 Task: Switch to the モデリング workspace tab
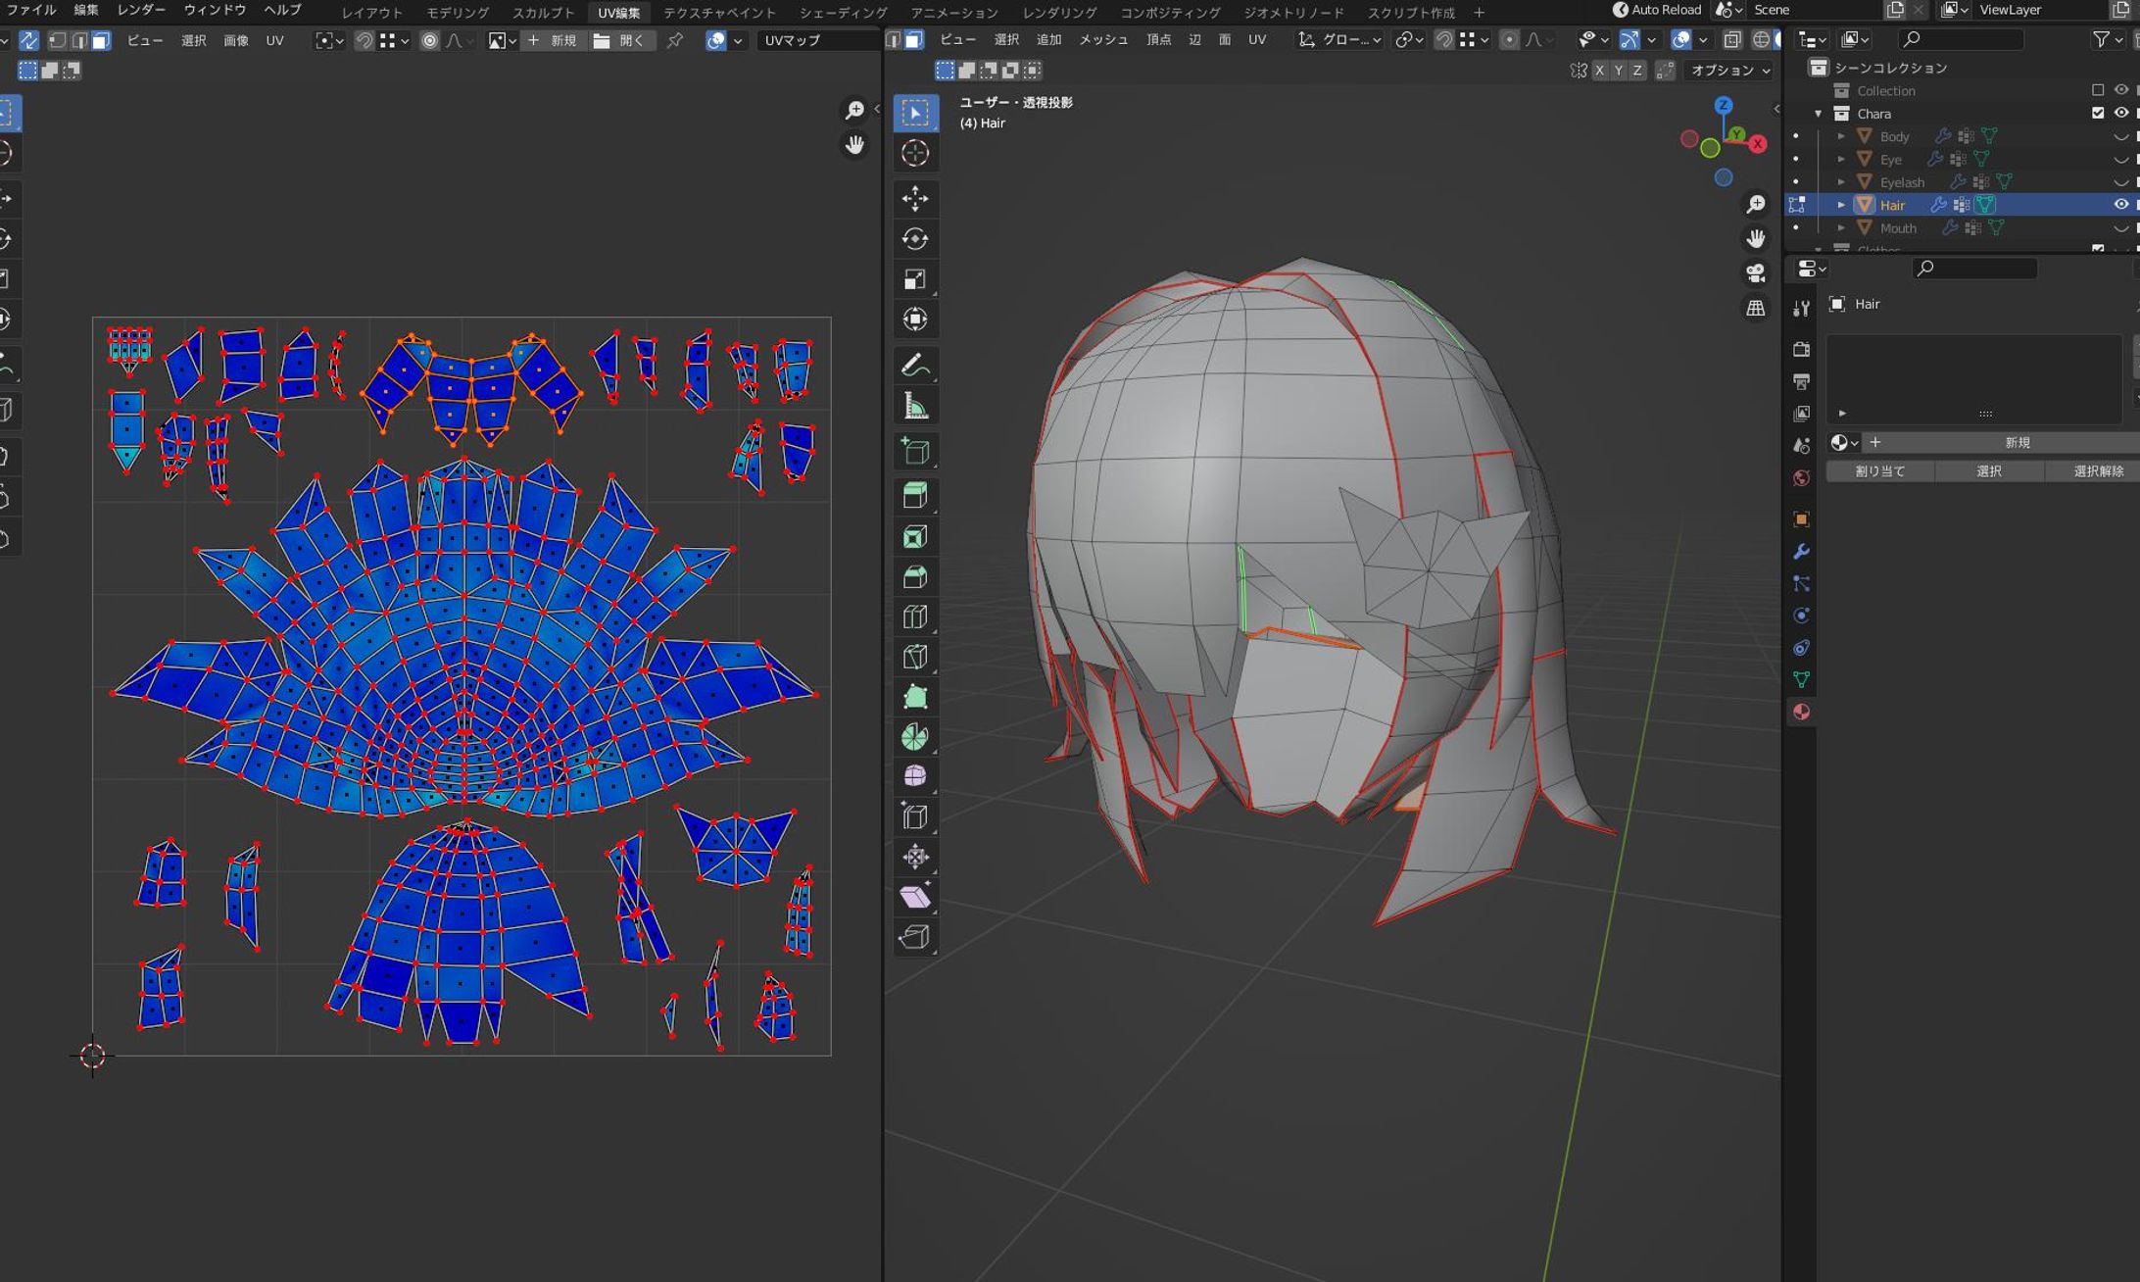coord(458,13)
